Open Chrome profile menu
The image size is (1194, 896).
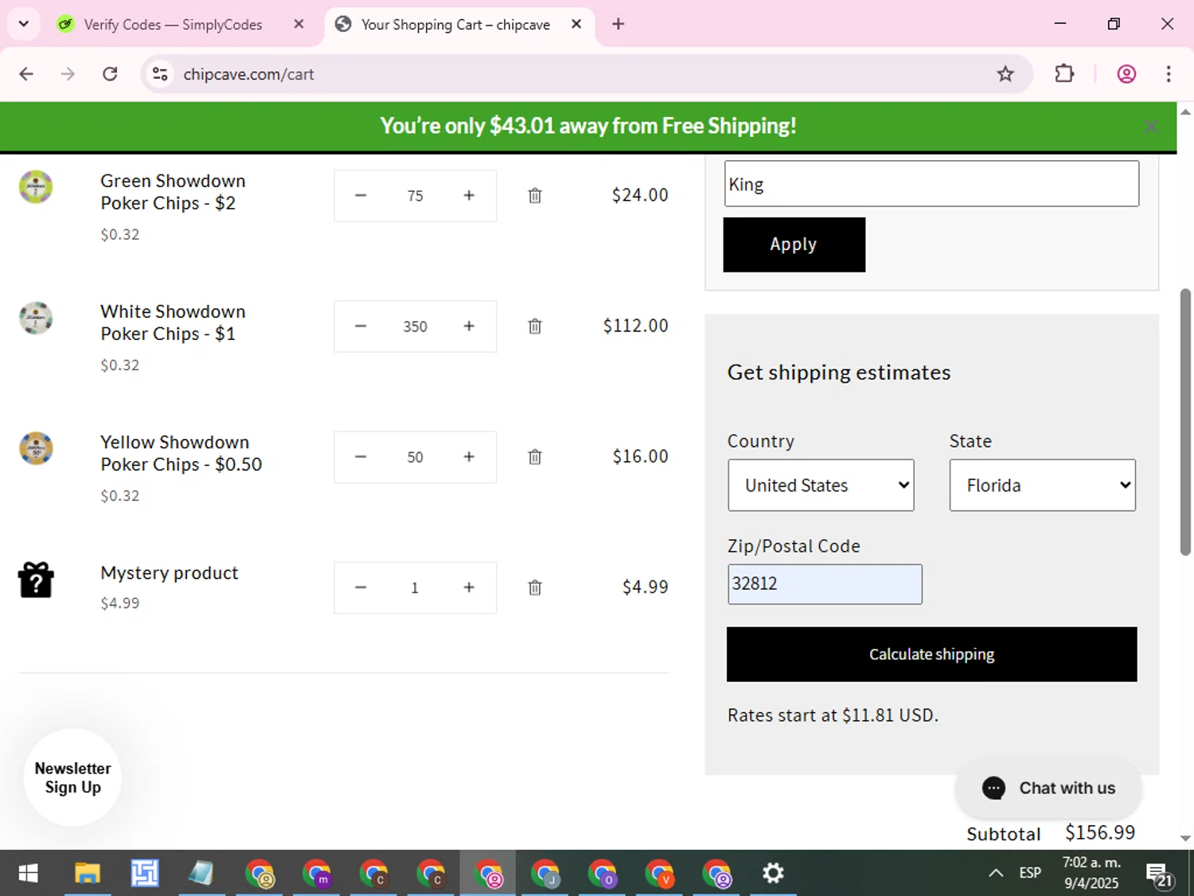[x=1126, y=74]
